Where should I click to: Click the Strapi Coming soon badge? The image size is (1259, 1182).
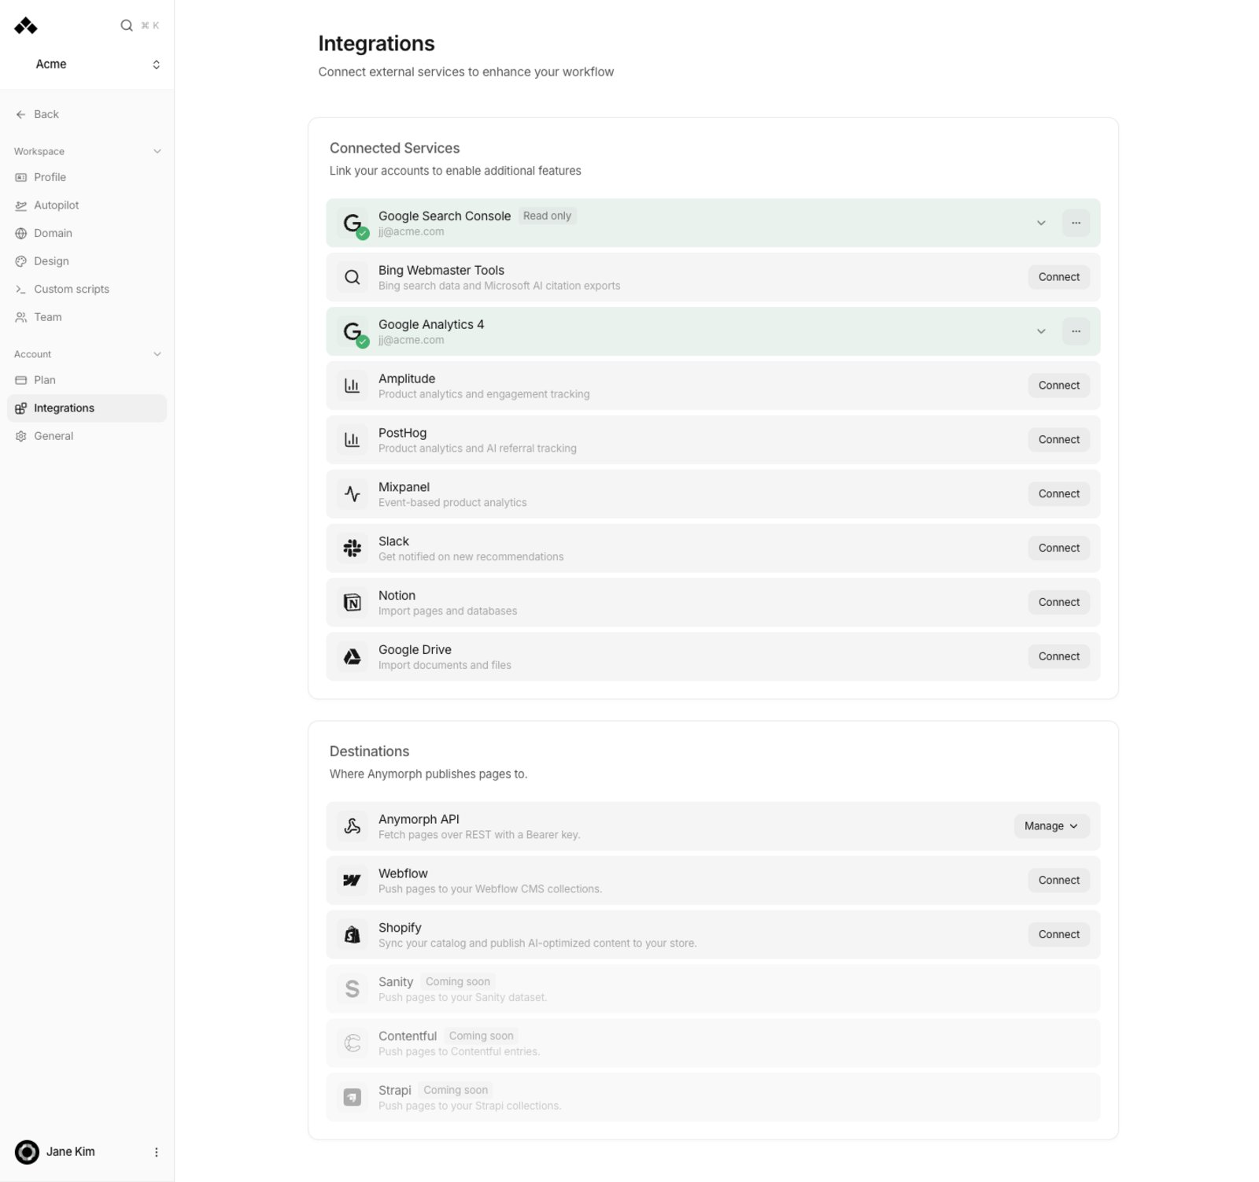pyautogui.click(x=456, y=1090)
